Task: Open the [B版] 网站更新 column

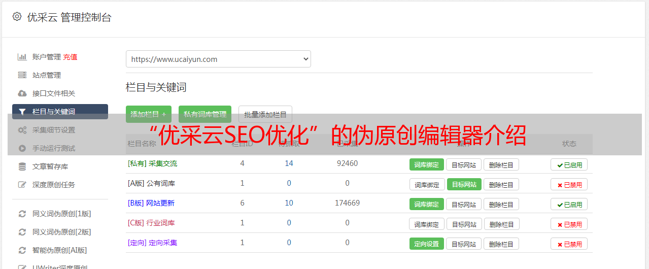Action: pyautogui.click(x=151, y=203)
